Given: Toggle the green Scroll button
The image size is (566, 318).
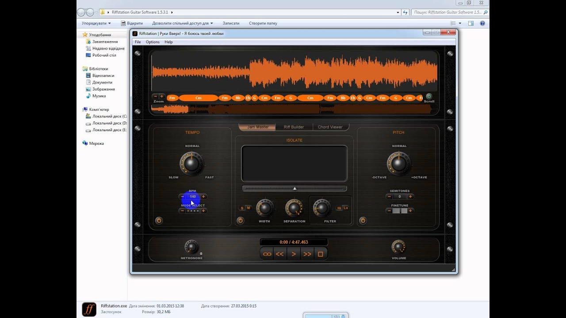Looking at the screenshot, I should pyautogui.click(x=428, y=96).
